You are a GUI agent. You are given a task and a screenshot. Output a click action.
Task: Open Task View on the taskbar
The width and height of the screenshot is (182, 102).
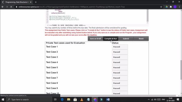(55, 99)
